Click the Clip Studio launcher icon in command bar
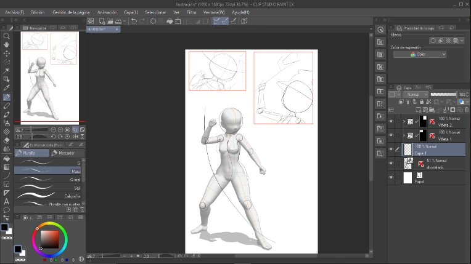 (91, 21)
